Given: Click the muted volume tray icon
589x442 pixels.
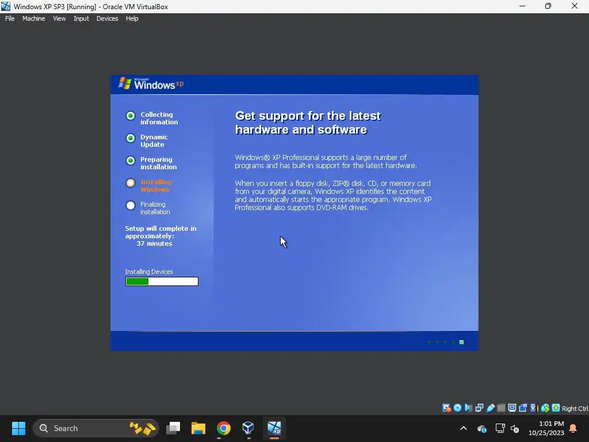Looking at the screenshot, I should coord(515,428).
